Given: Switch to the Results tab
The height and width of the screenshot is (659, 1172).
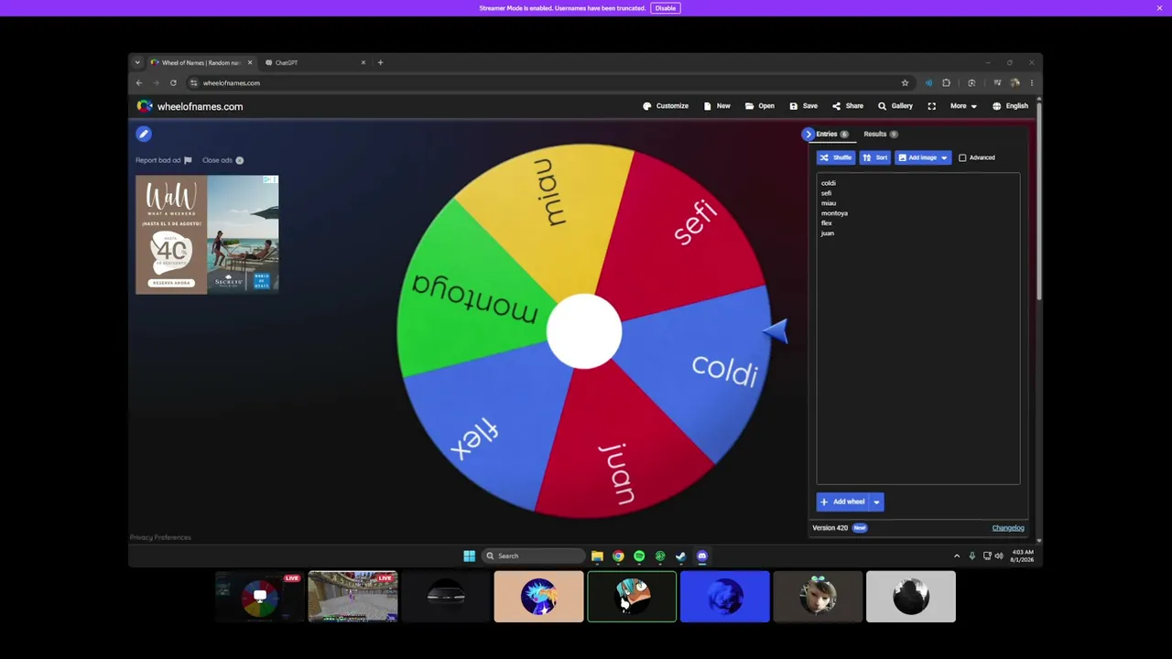Looking at the screenshot, I should [880, 135].
